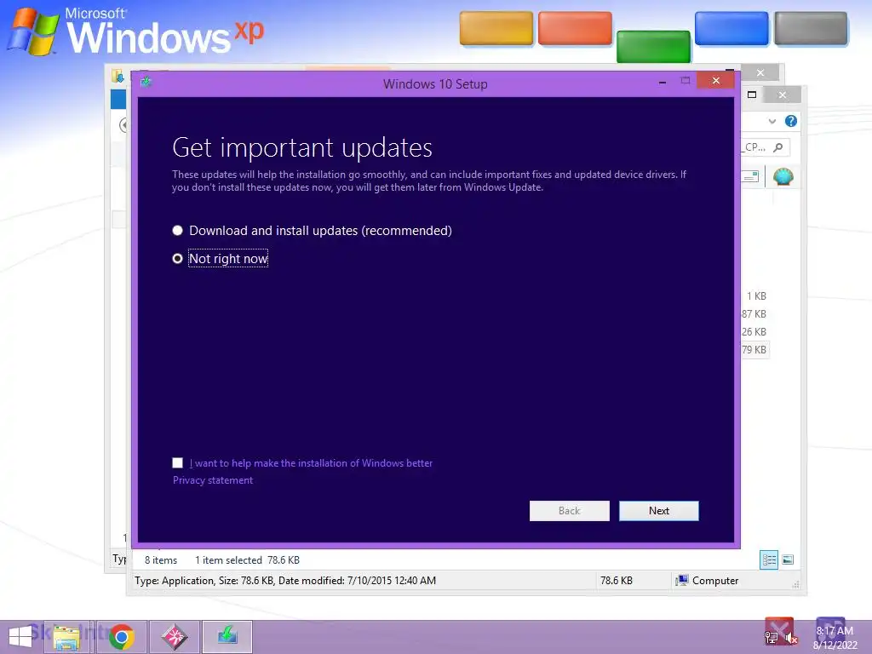
Task: Click the disabled Back button
Action: pos(569,511)
